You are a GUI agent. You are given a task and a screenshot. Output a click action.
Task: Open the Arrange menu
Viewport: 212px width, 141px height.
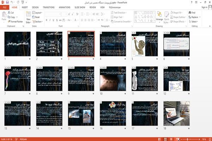click(x=159, y=17)
